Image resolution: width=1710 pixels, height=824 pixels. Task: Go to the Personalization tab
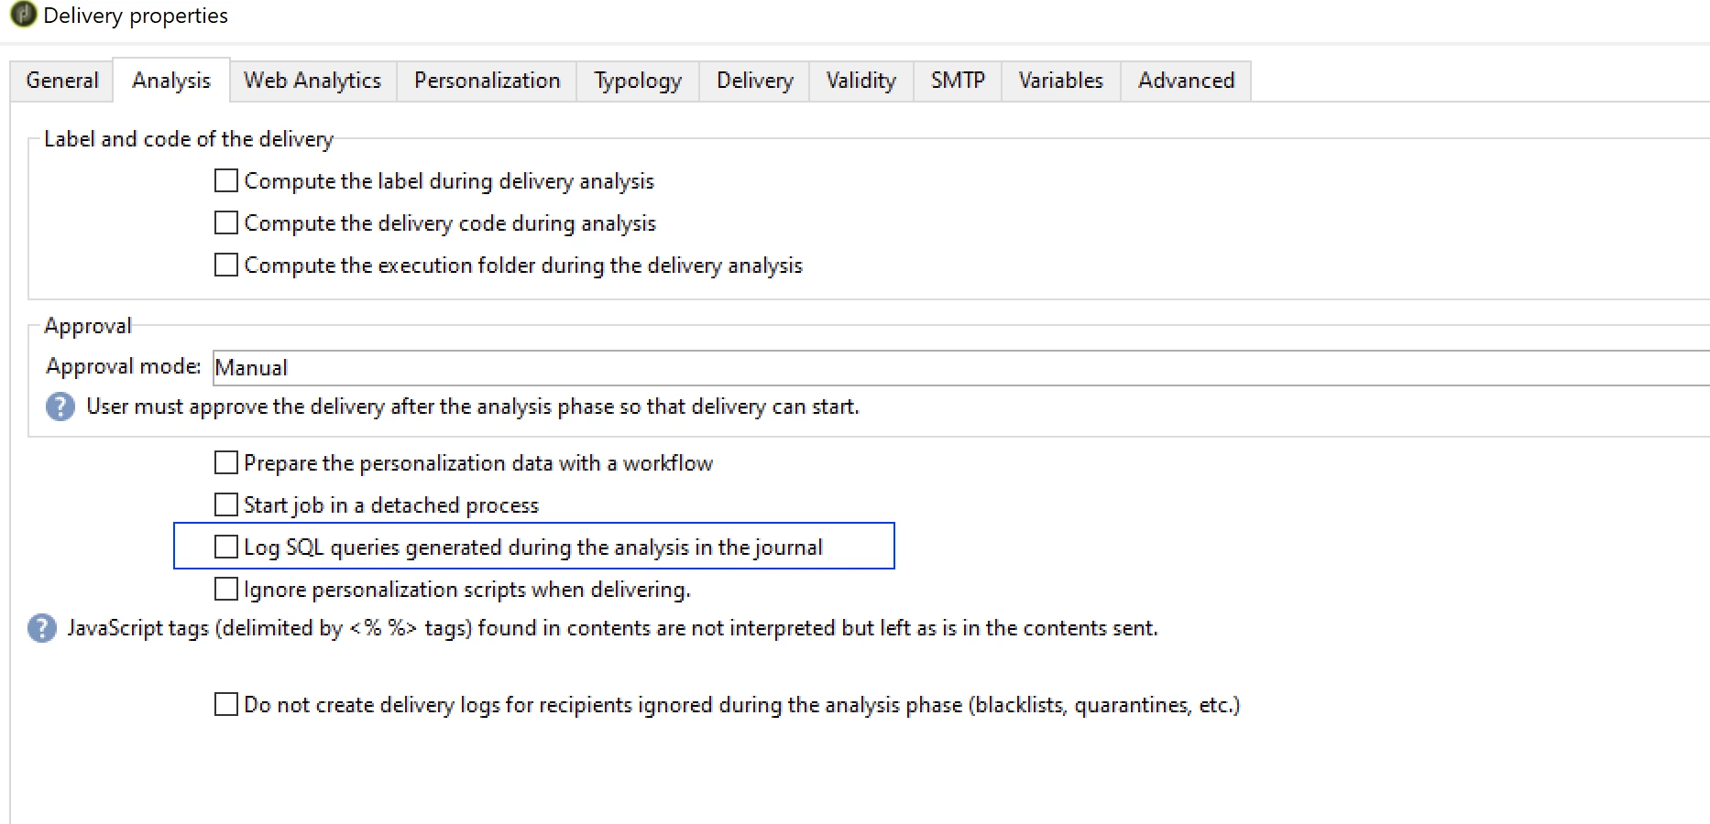tap(487, 81)
